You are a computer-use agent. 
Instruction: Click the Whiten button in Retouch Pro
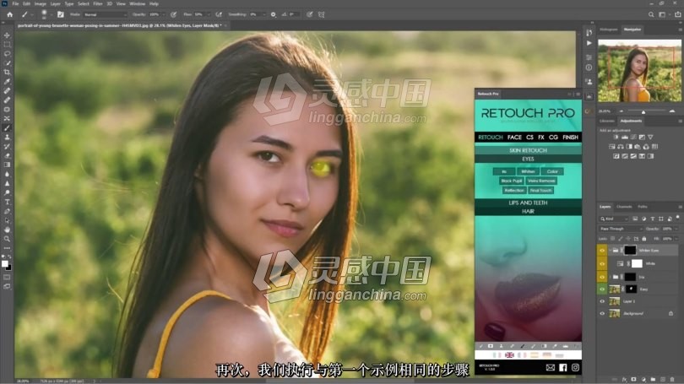point(528,171)
